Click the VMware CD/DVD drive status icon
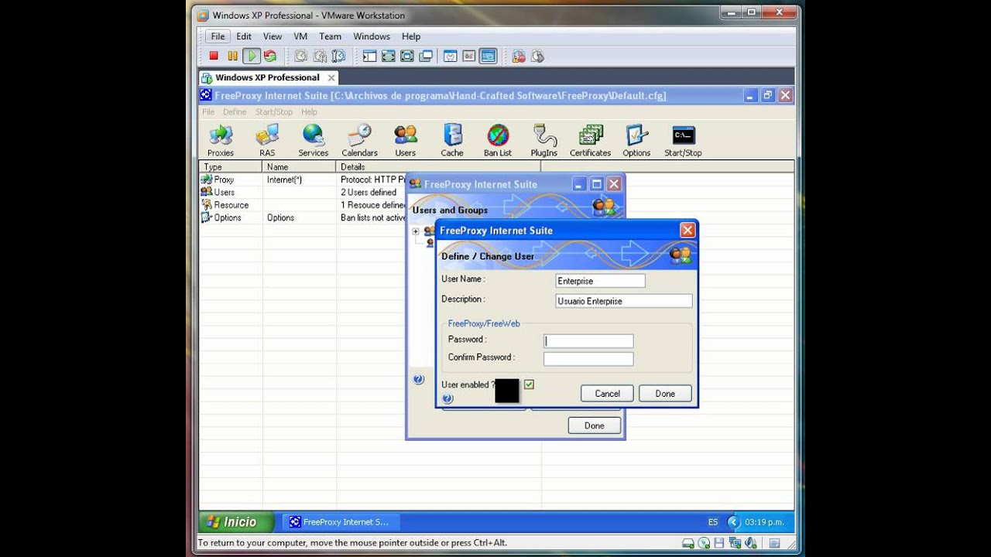 (704, 543)
